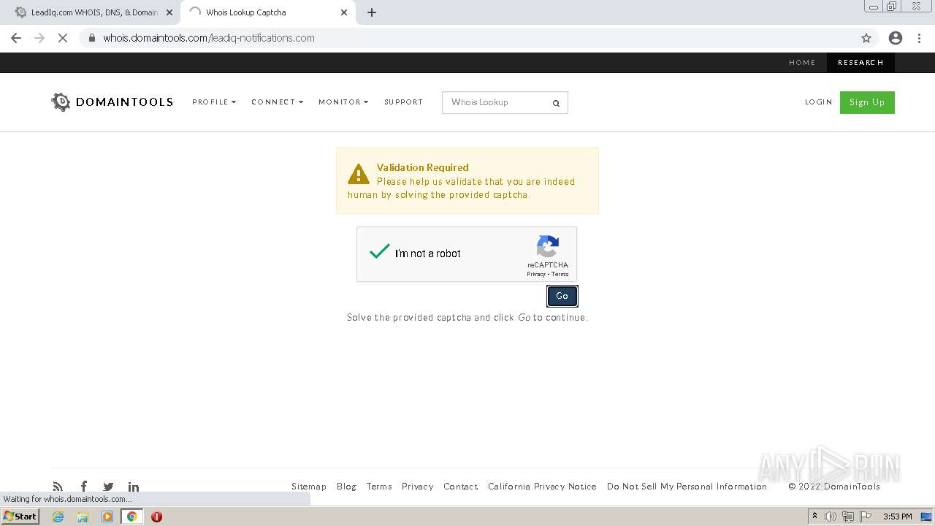Screen dimensions: 935x526
Task: Open reCAPTCHA Terms link
Action: 560,274
